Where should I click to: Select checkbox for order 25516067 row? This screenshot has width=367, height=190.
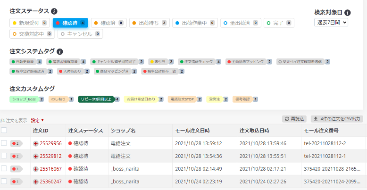4,169
